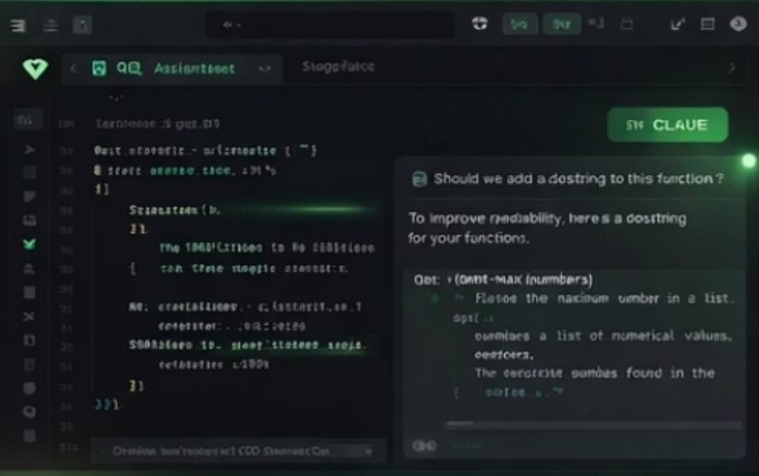
Task: Open the profile avatar at top right
Action: [x=739, y=24]
